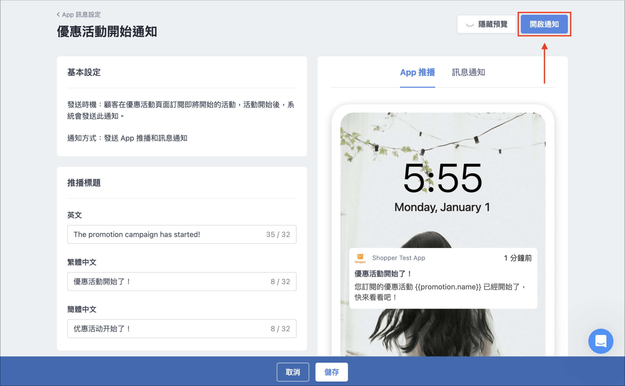Click the 8 / 32 counter in 簡體中文 field

pyautogui.click(x=280, y=328)
